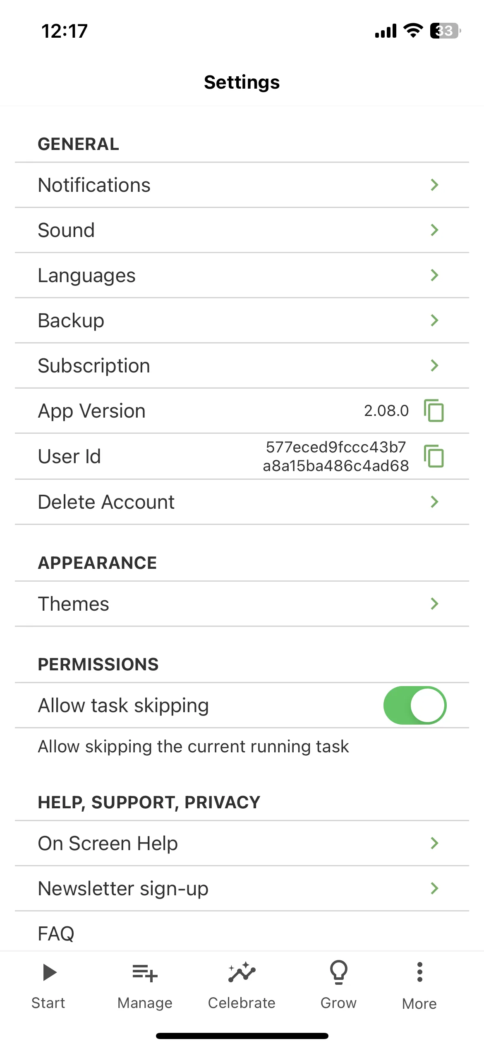The height and width of the screenshot is (1049, 484).
Task: Copy the App Version number icon
Action: [434, 411]
